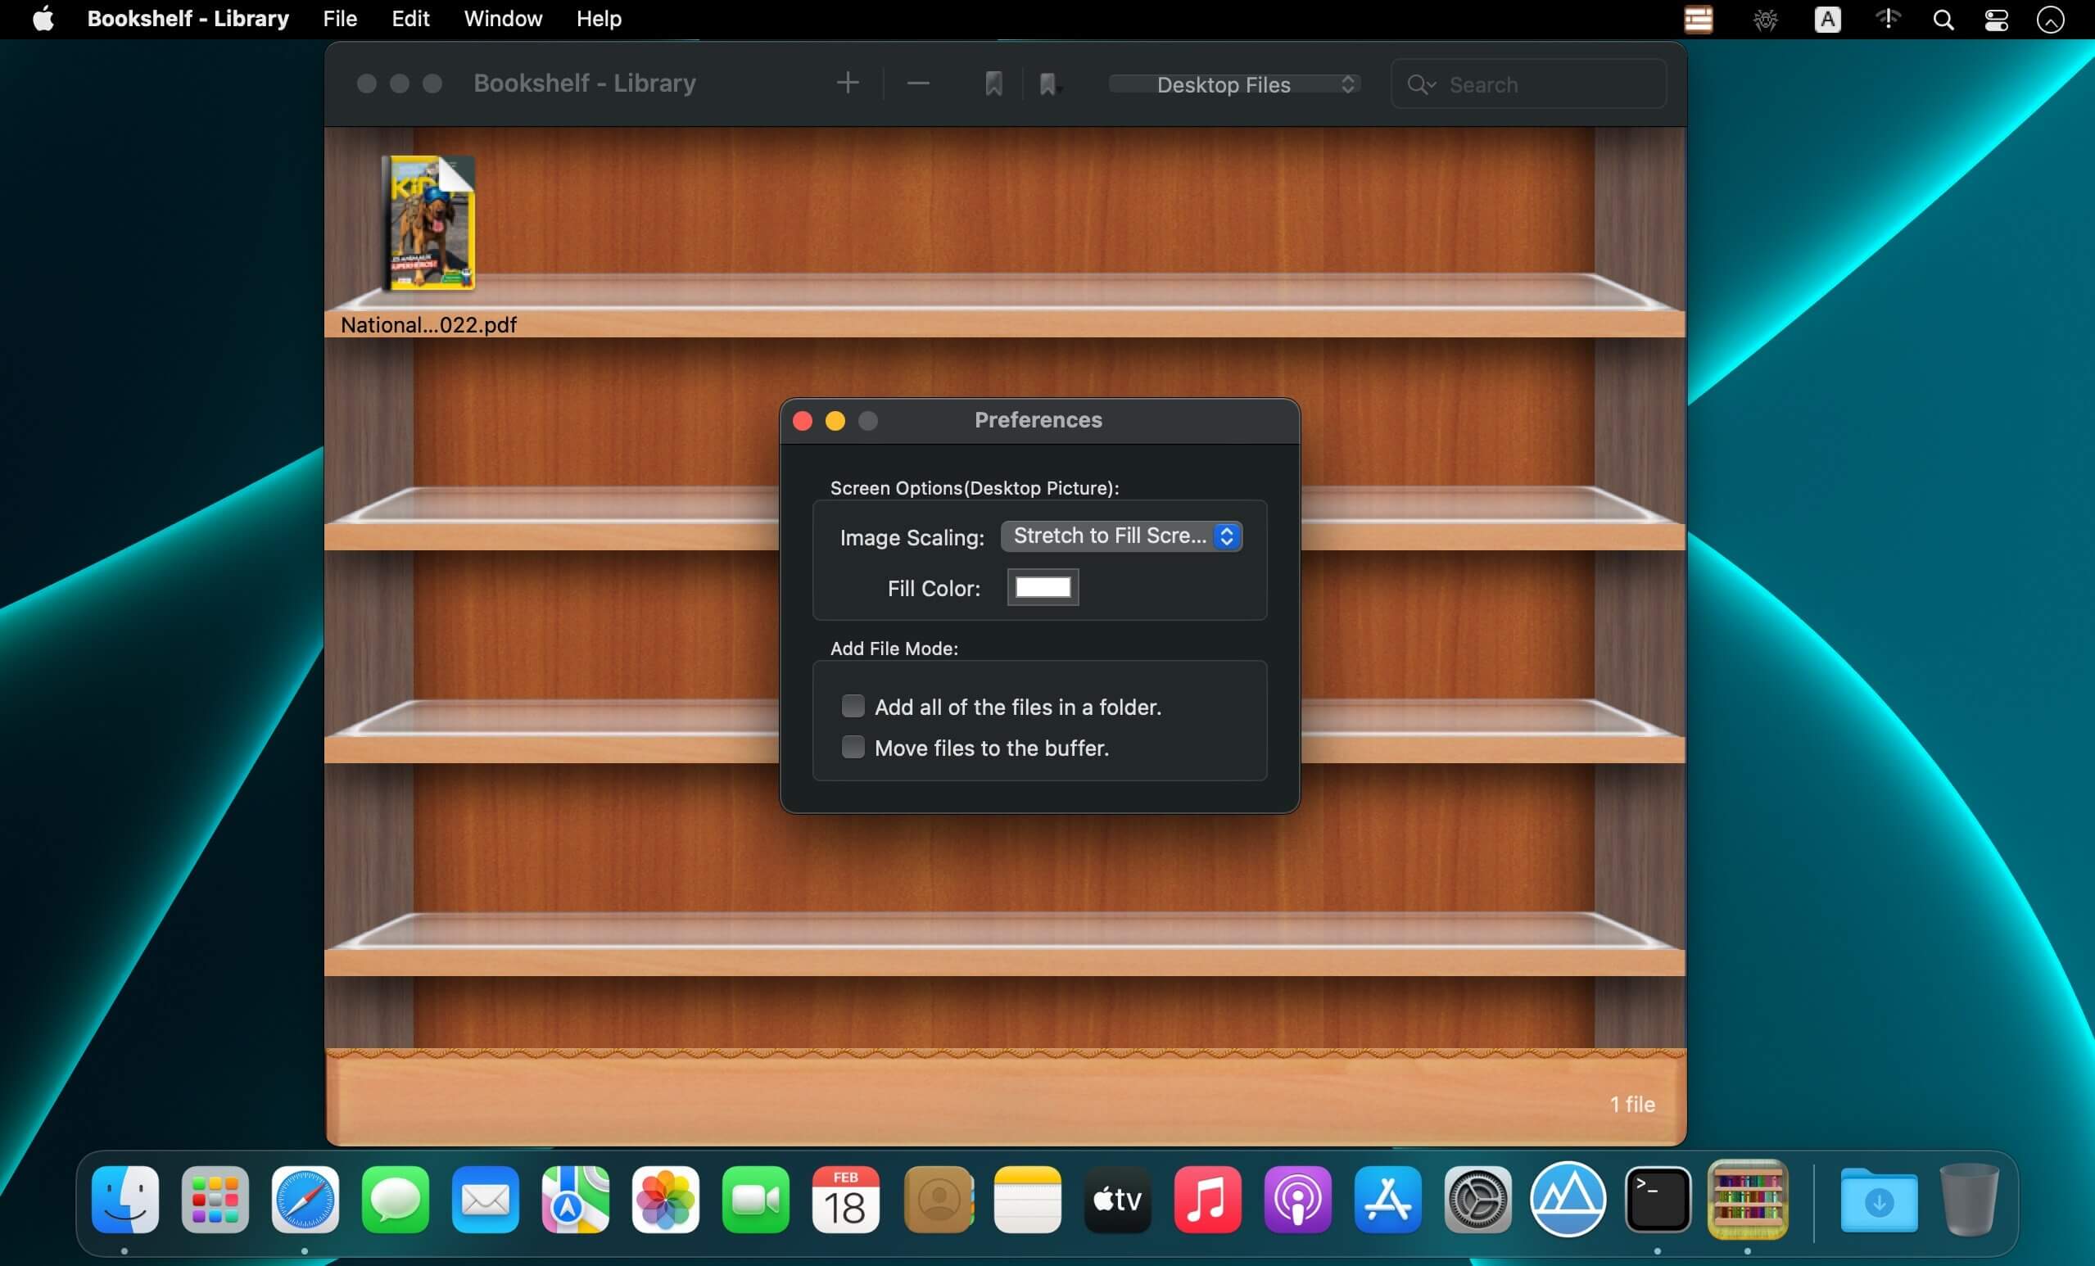Click the plus add file toolbar icon
The image size is (2095, 1266).
847,84
